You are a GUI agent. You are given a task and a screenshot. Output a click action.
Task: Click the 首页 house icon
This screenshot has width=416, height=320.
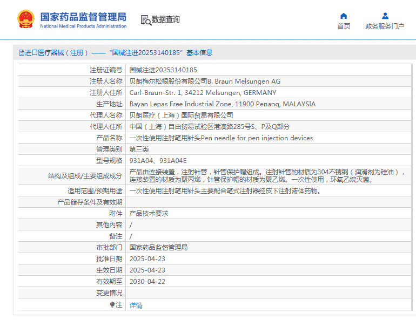point(344,16)
